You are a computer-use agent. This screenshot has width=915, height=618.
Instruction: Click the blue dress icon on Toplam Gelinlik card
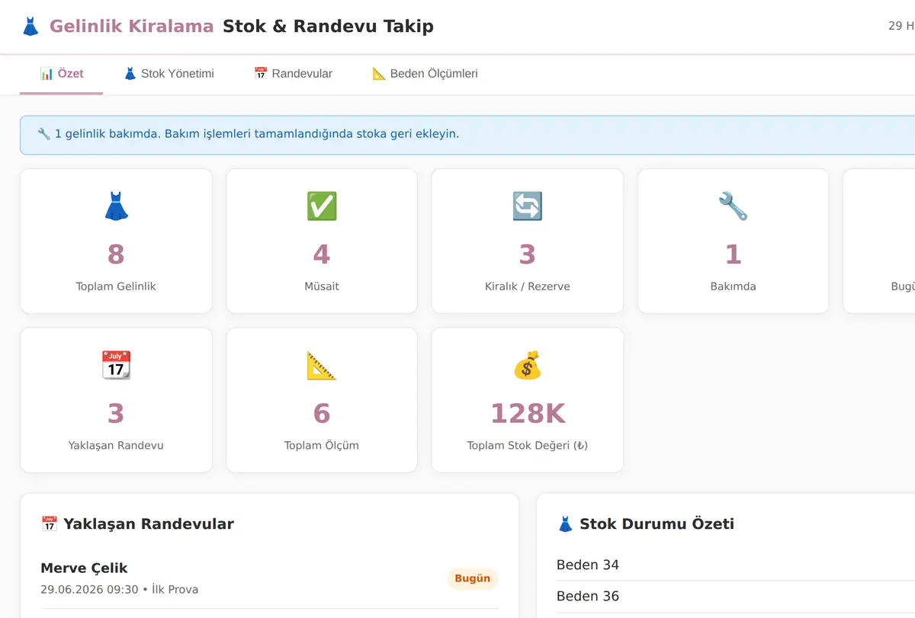click(x=116, y=207)
